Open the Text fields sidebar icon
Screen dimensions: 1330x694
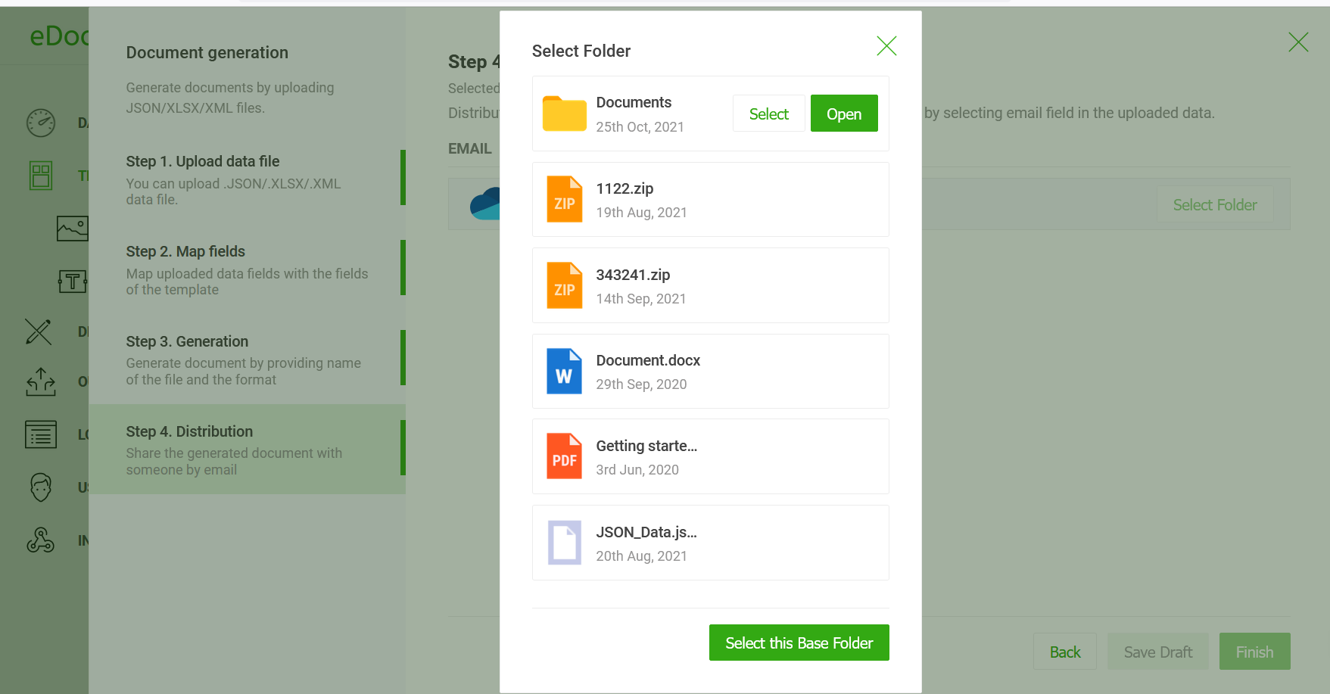(x=73, y=281)
